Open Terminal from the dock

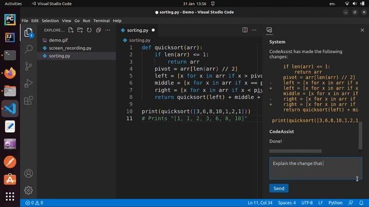tap(10, 55)
